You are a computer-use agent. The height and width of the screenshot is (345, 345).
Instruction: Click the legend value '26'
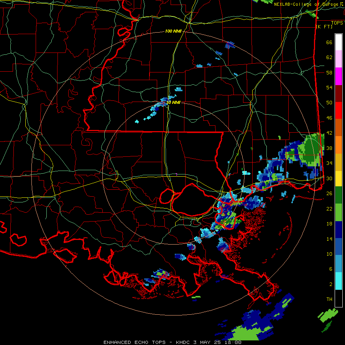pos(329,194)
